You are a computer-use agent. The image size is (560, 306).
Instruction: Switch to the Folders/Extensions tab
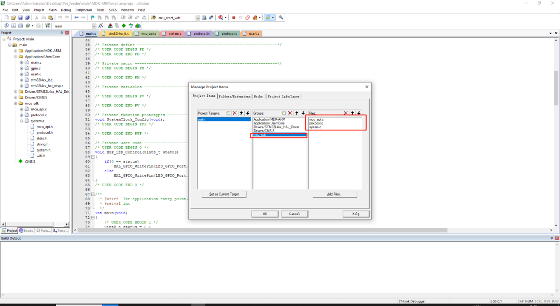pos(235,96)
